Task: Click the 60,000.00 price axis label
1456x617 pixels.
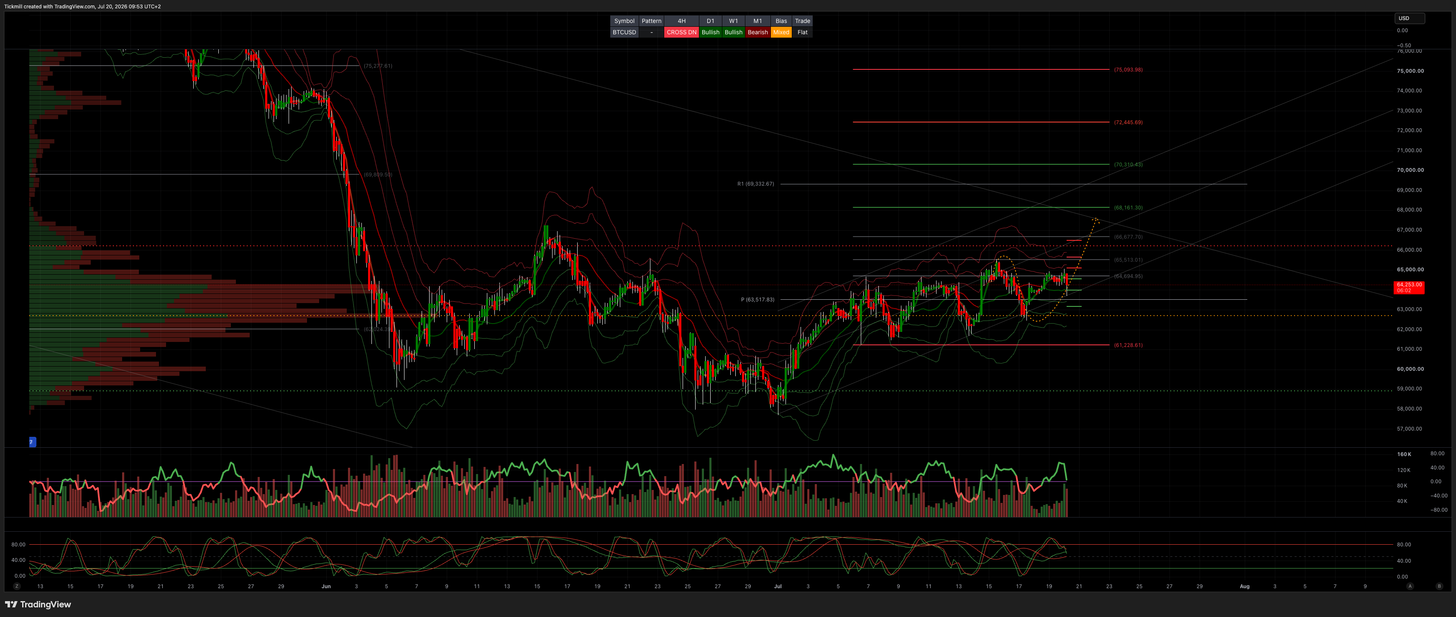Action: click(x=1410, y=369)
